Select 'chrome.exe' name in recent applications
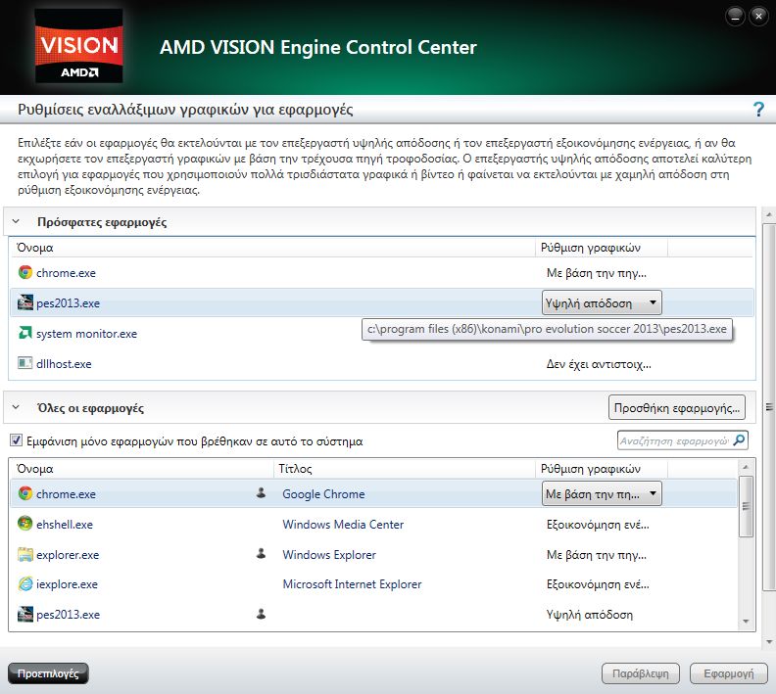The image size is (776, 694). click(x=66, y=273)
